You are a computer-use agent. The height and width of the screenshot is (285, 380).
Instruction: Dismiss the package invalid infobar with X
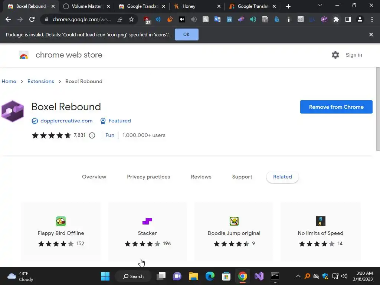coord(371,35)
